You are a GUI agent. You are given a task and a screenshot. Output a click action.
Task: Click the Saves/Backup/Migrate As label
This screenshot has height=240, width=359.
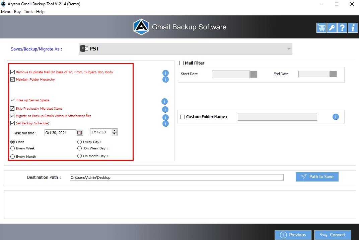(37, 49)
